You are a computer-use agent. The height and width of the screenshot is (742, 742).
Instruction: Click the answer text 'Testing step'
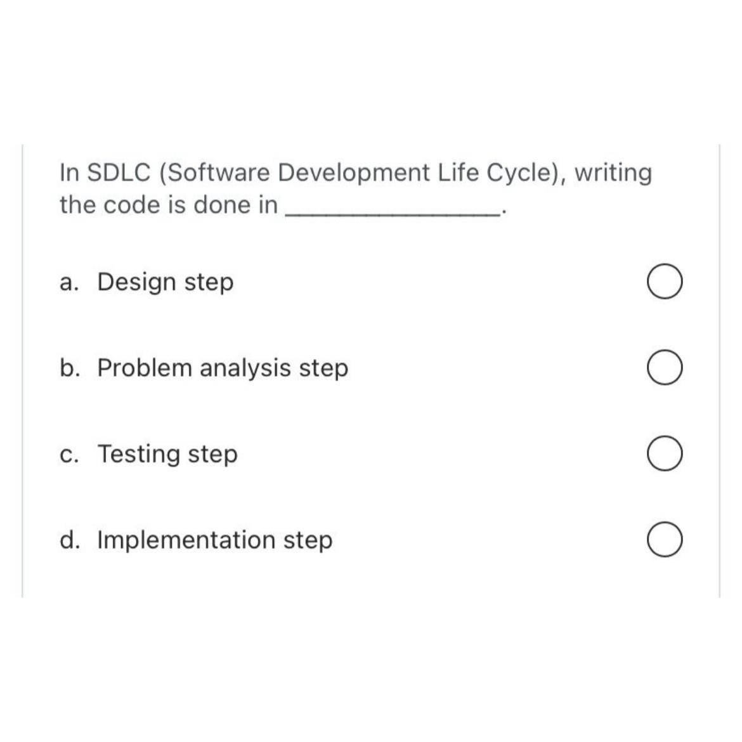click(x=167, y=454)
